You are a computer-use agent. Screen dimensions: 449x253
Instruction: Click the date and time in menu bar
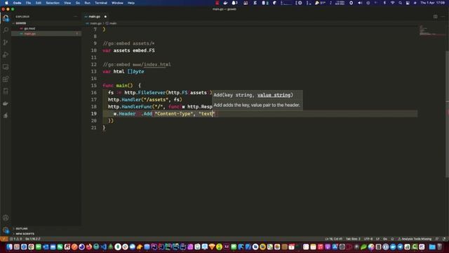pos(432,3)
